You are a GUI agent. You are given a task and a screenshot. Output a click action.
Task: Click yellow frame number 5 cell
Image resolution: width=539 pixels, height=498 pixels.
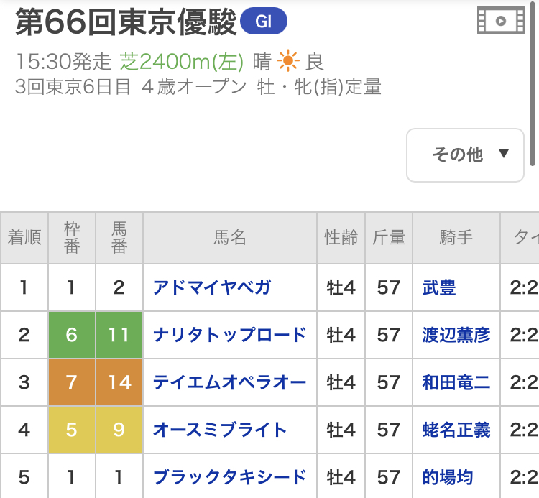[71, 430]
